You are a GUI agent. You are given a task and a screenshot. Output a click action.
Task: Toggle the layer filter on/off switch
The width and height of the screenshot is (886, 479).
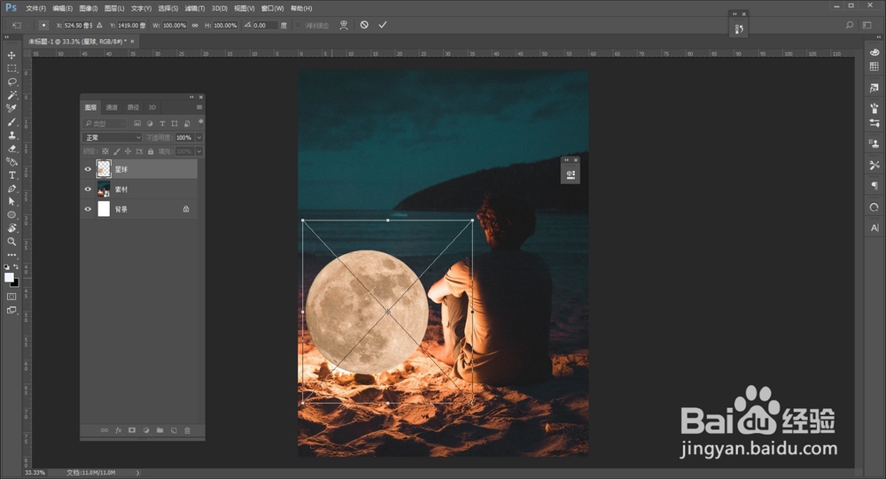coord(200,122)
